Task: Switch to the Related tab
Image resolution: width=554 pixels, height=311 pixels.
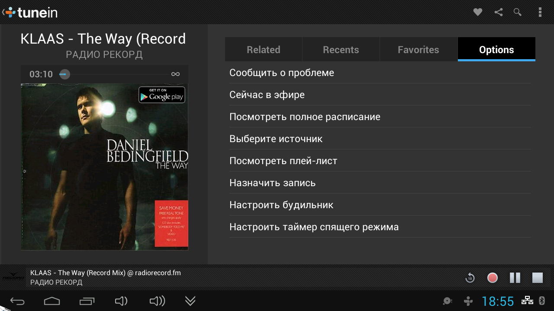Action: pyautogui.click(x=264, y=50)
